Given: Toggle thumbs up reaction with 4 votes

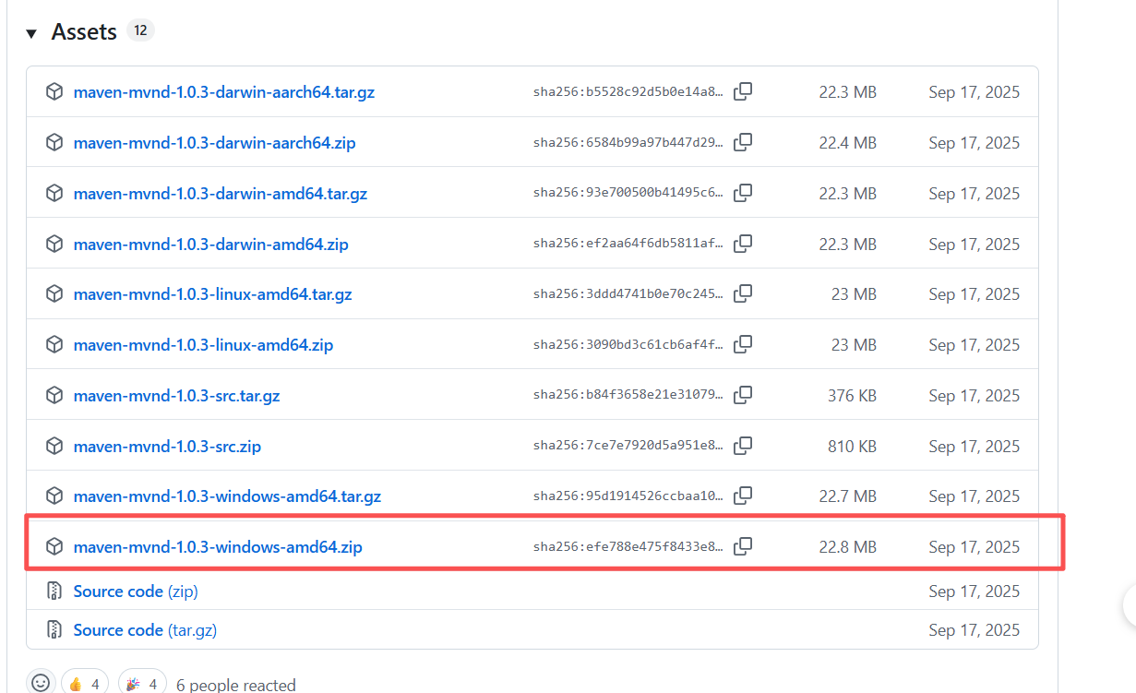Looking at the screenshot, I should click(x=85, y=684).
